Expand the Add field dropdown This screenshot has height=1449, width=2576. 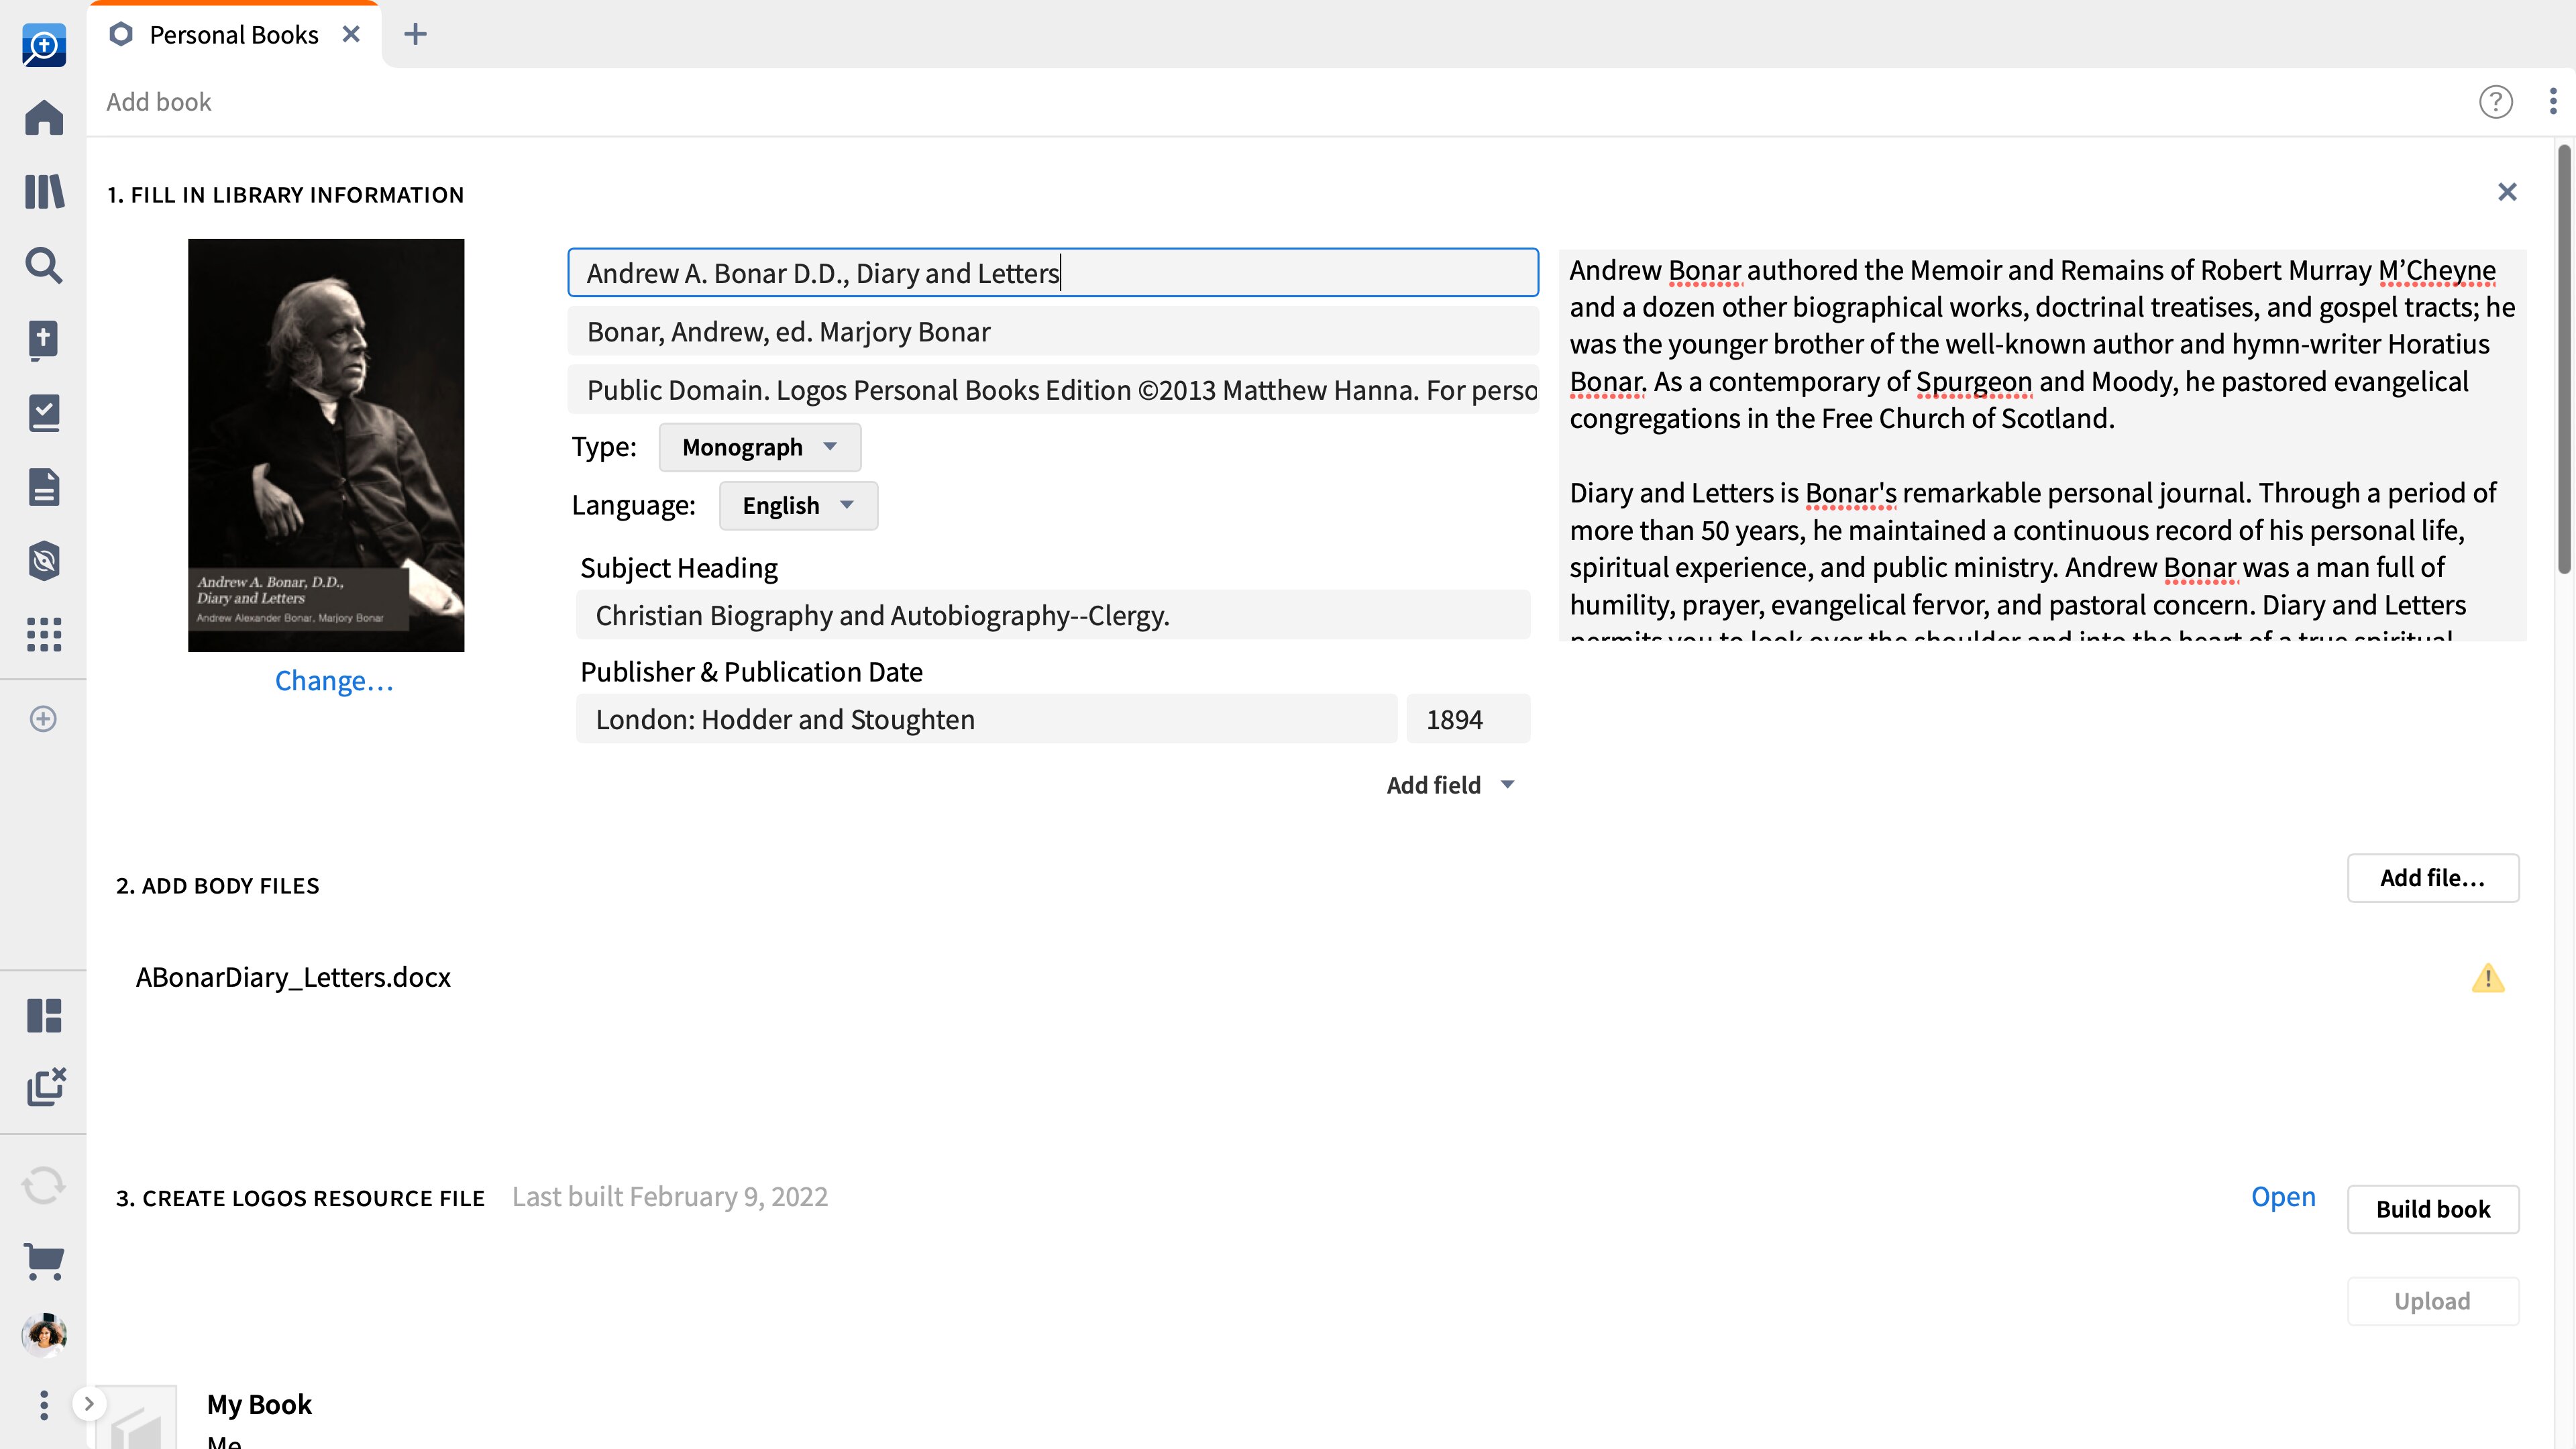pos(1451,785)
